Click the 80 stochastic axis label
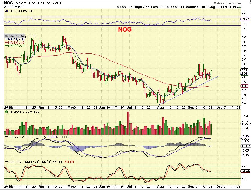Screen dimensions: 251x190 coord(243,166)
